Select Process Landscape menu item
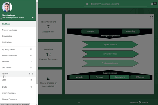 [x=18, y=30]
